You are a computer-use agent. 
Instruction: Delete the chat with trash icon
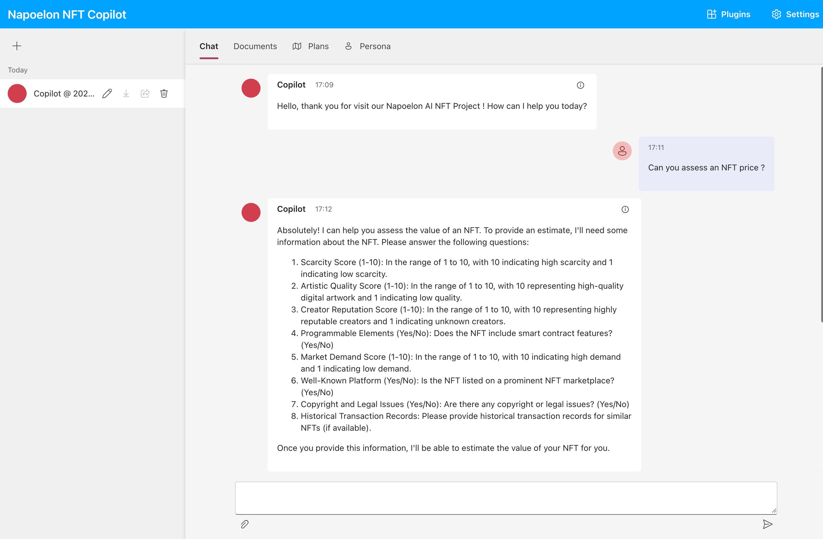(x=164, y=94)
